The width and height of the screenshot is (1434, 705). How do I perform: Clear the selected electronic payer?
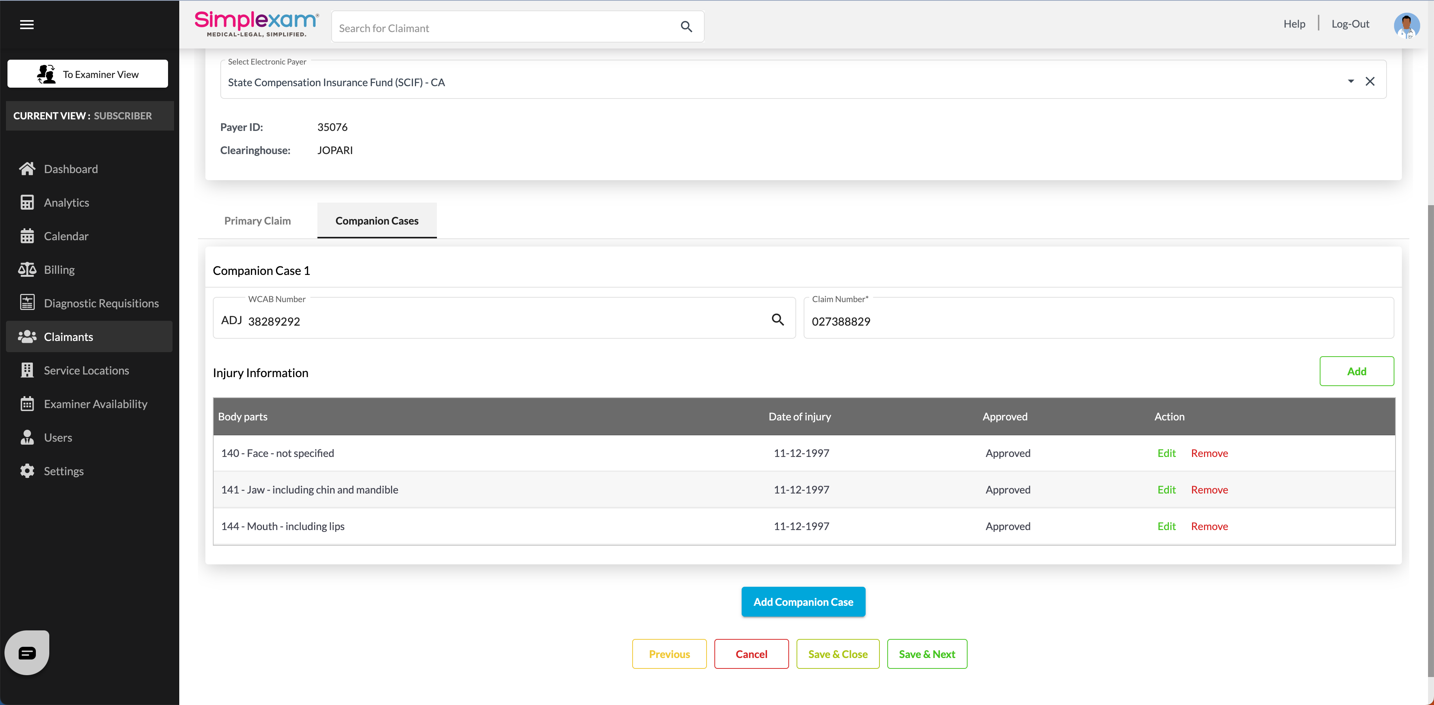[1370, 82]
